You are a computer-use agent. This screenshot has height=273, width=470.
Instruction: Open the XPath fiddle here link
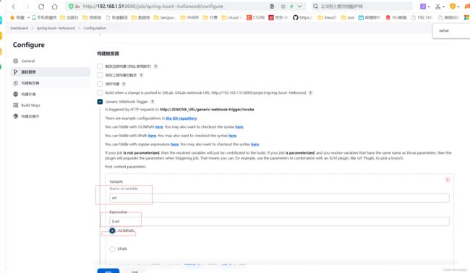pos(153,136)
